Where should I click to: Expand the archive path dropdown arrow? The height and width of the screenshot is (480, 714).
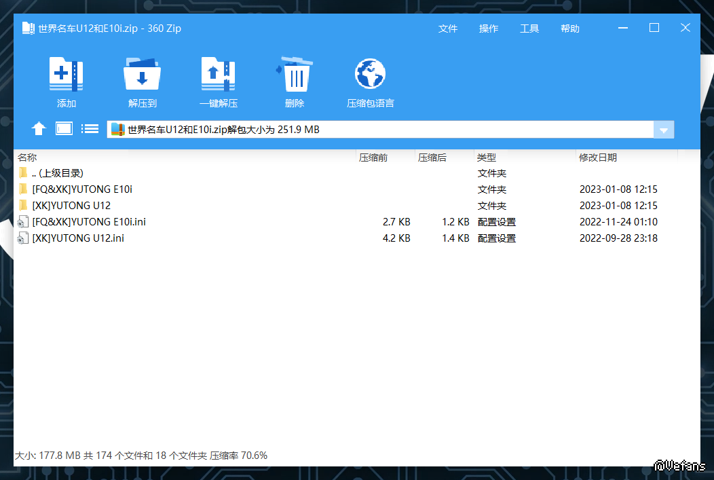[x=663, y=130]
